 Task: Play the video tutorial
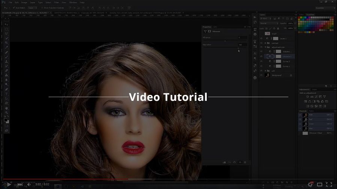coord(9,184)
